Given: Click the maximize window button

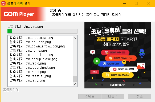Looking at the screenshot, I should 136,3.
